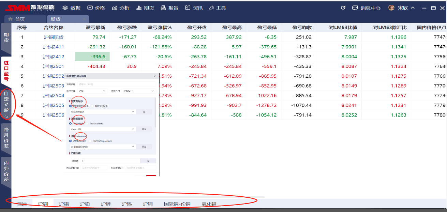Click the refresh icon in title bar
This screenshot has width=447, height=212.
[343, 8]
